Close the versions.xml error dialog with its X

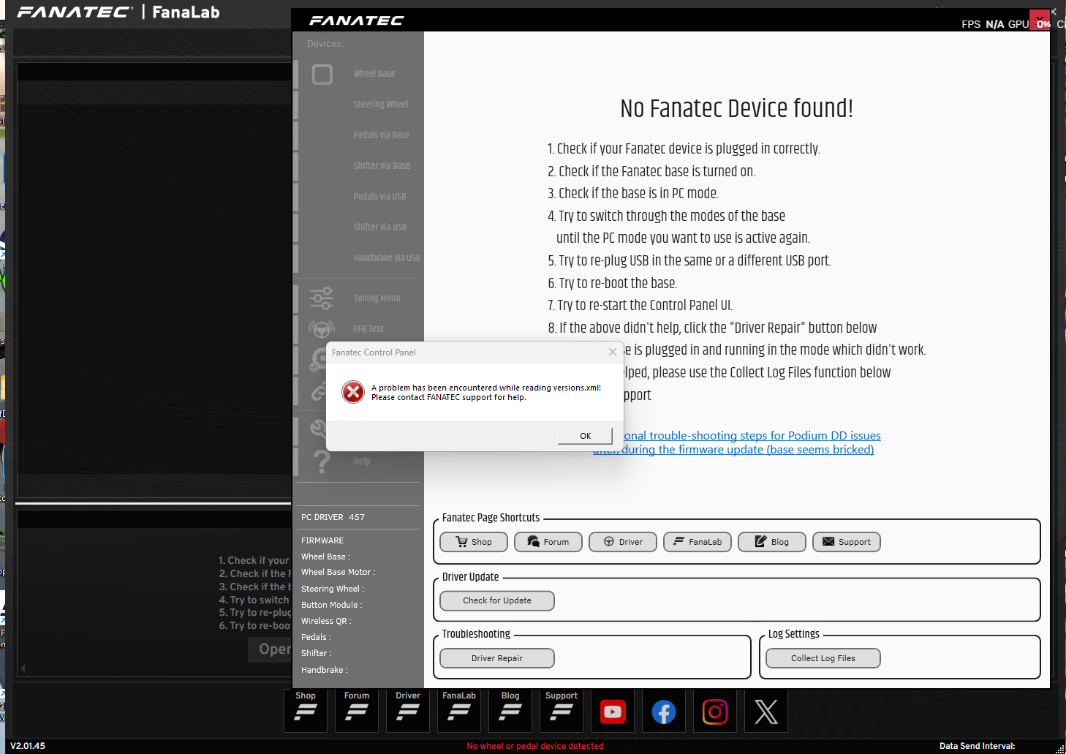[613, 352]
